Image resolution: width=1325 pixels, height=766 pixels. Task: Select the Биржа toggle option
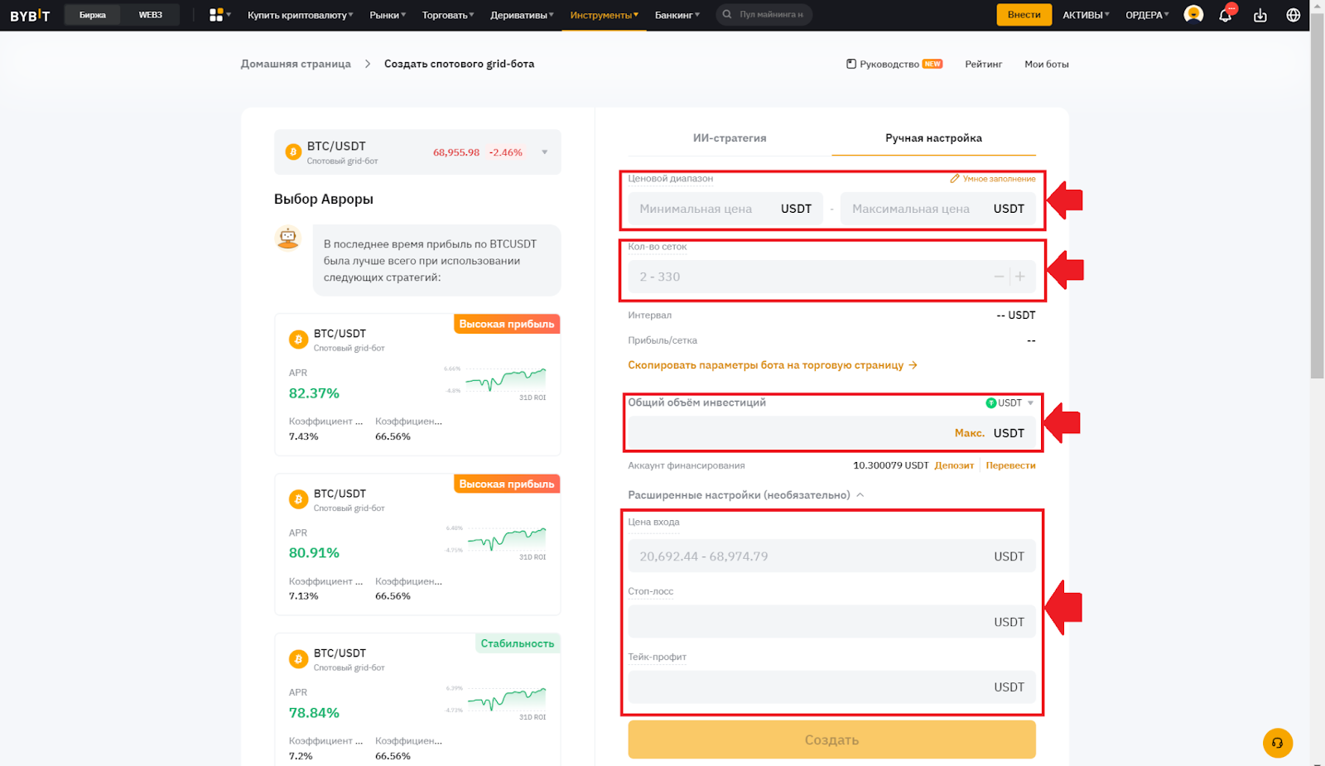(92, 14)
